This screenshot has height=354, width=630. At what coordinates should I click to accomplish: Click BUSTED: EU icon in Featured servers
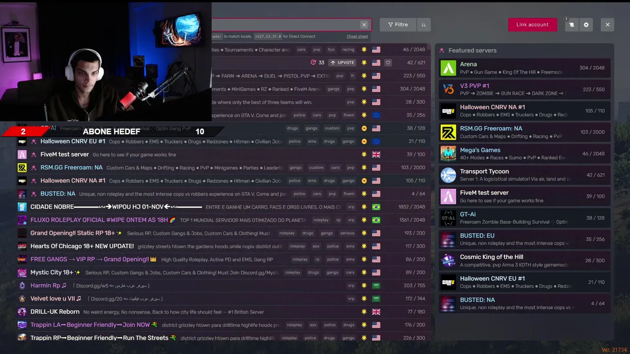[448, 239]
